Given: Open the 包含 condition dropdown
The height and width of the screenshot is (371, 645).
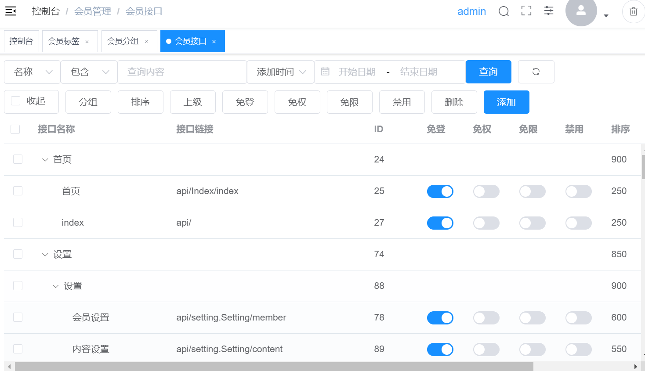Looking at the screenshot, I should click(x=89, y=72).
